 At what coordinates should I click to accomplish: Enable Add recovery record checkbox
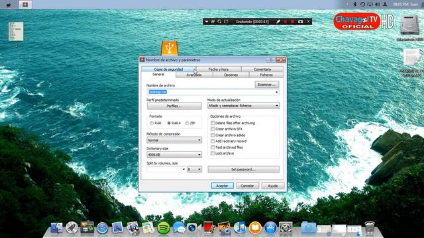(213, 141)
